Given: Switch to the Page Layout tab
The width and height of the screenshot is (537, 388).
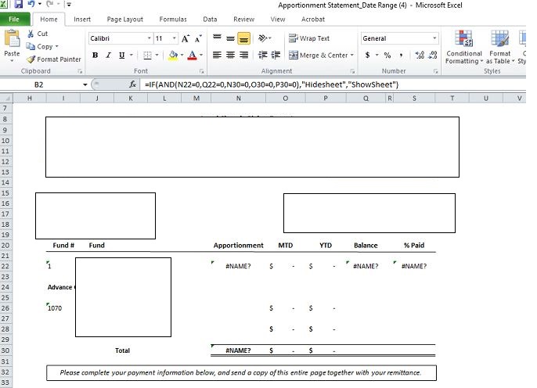Looking at the screenshot, I should (125, 19).
